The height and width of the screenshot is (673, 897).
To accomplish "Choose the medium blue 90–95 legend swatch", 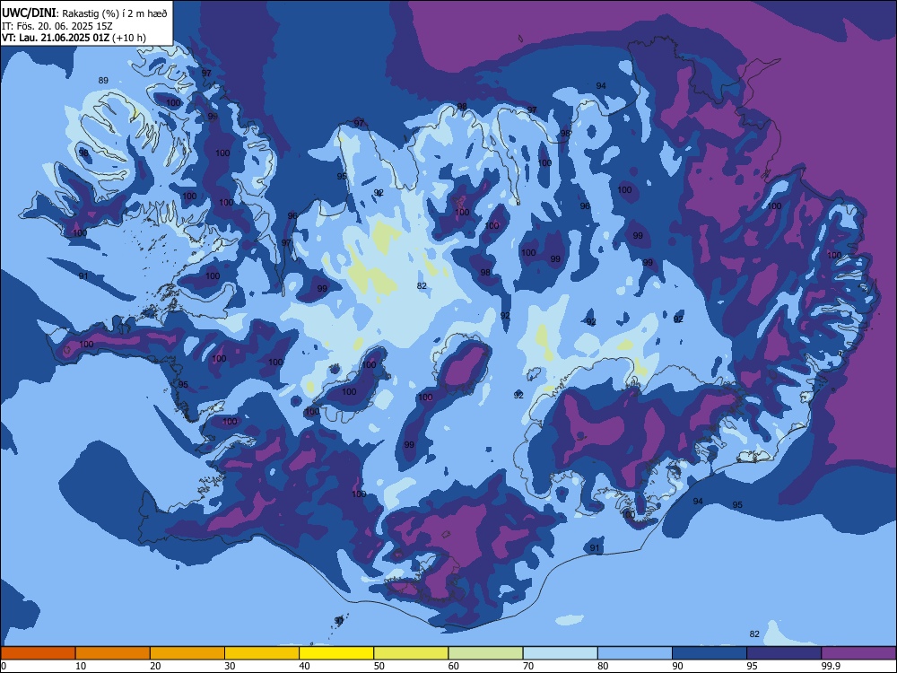I will 710,653.
